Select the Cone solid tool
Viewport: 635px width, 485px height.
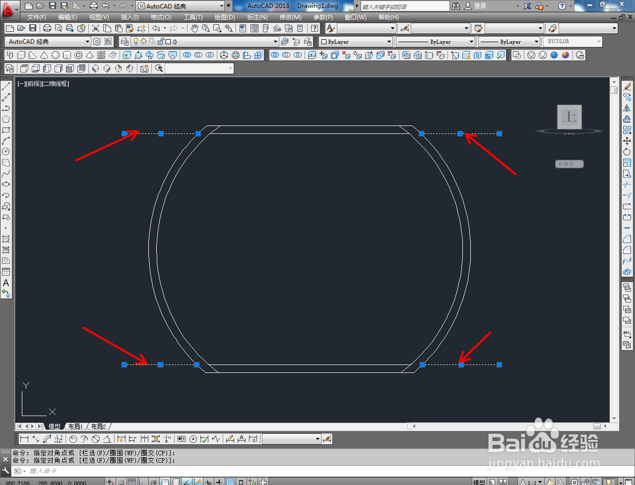(44, 55)
